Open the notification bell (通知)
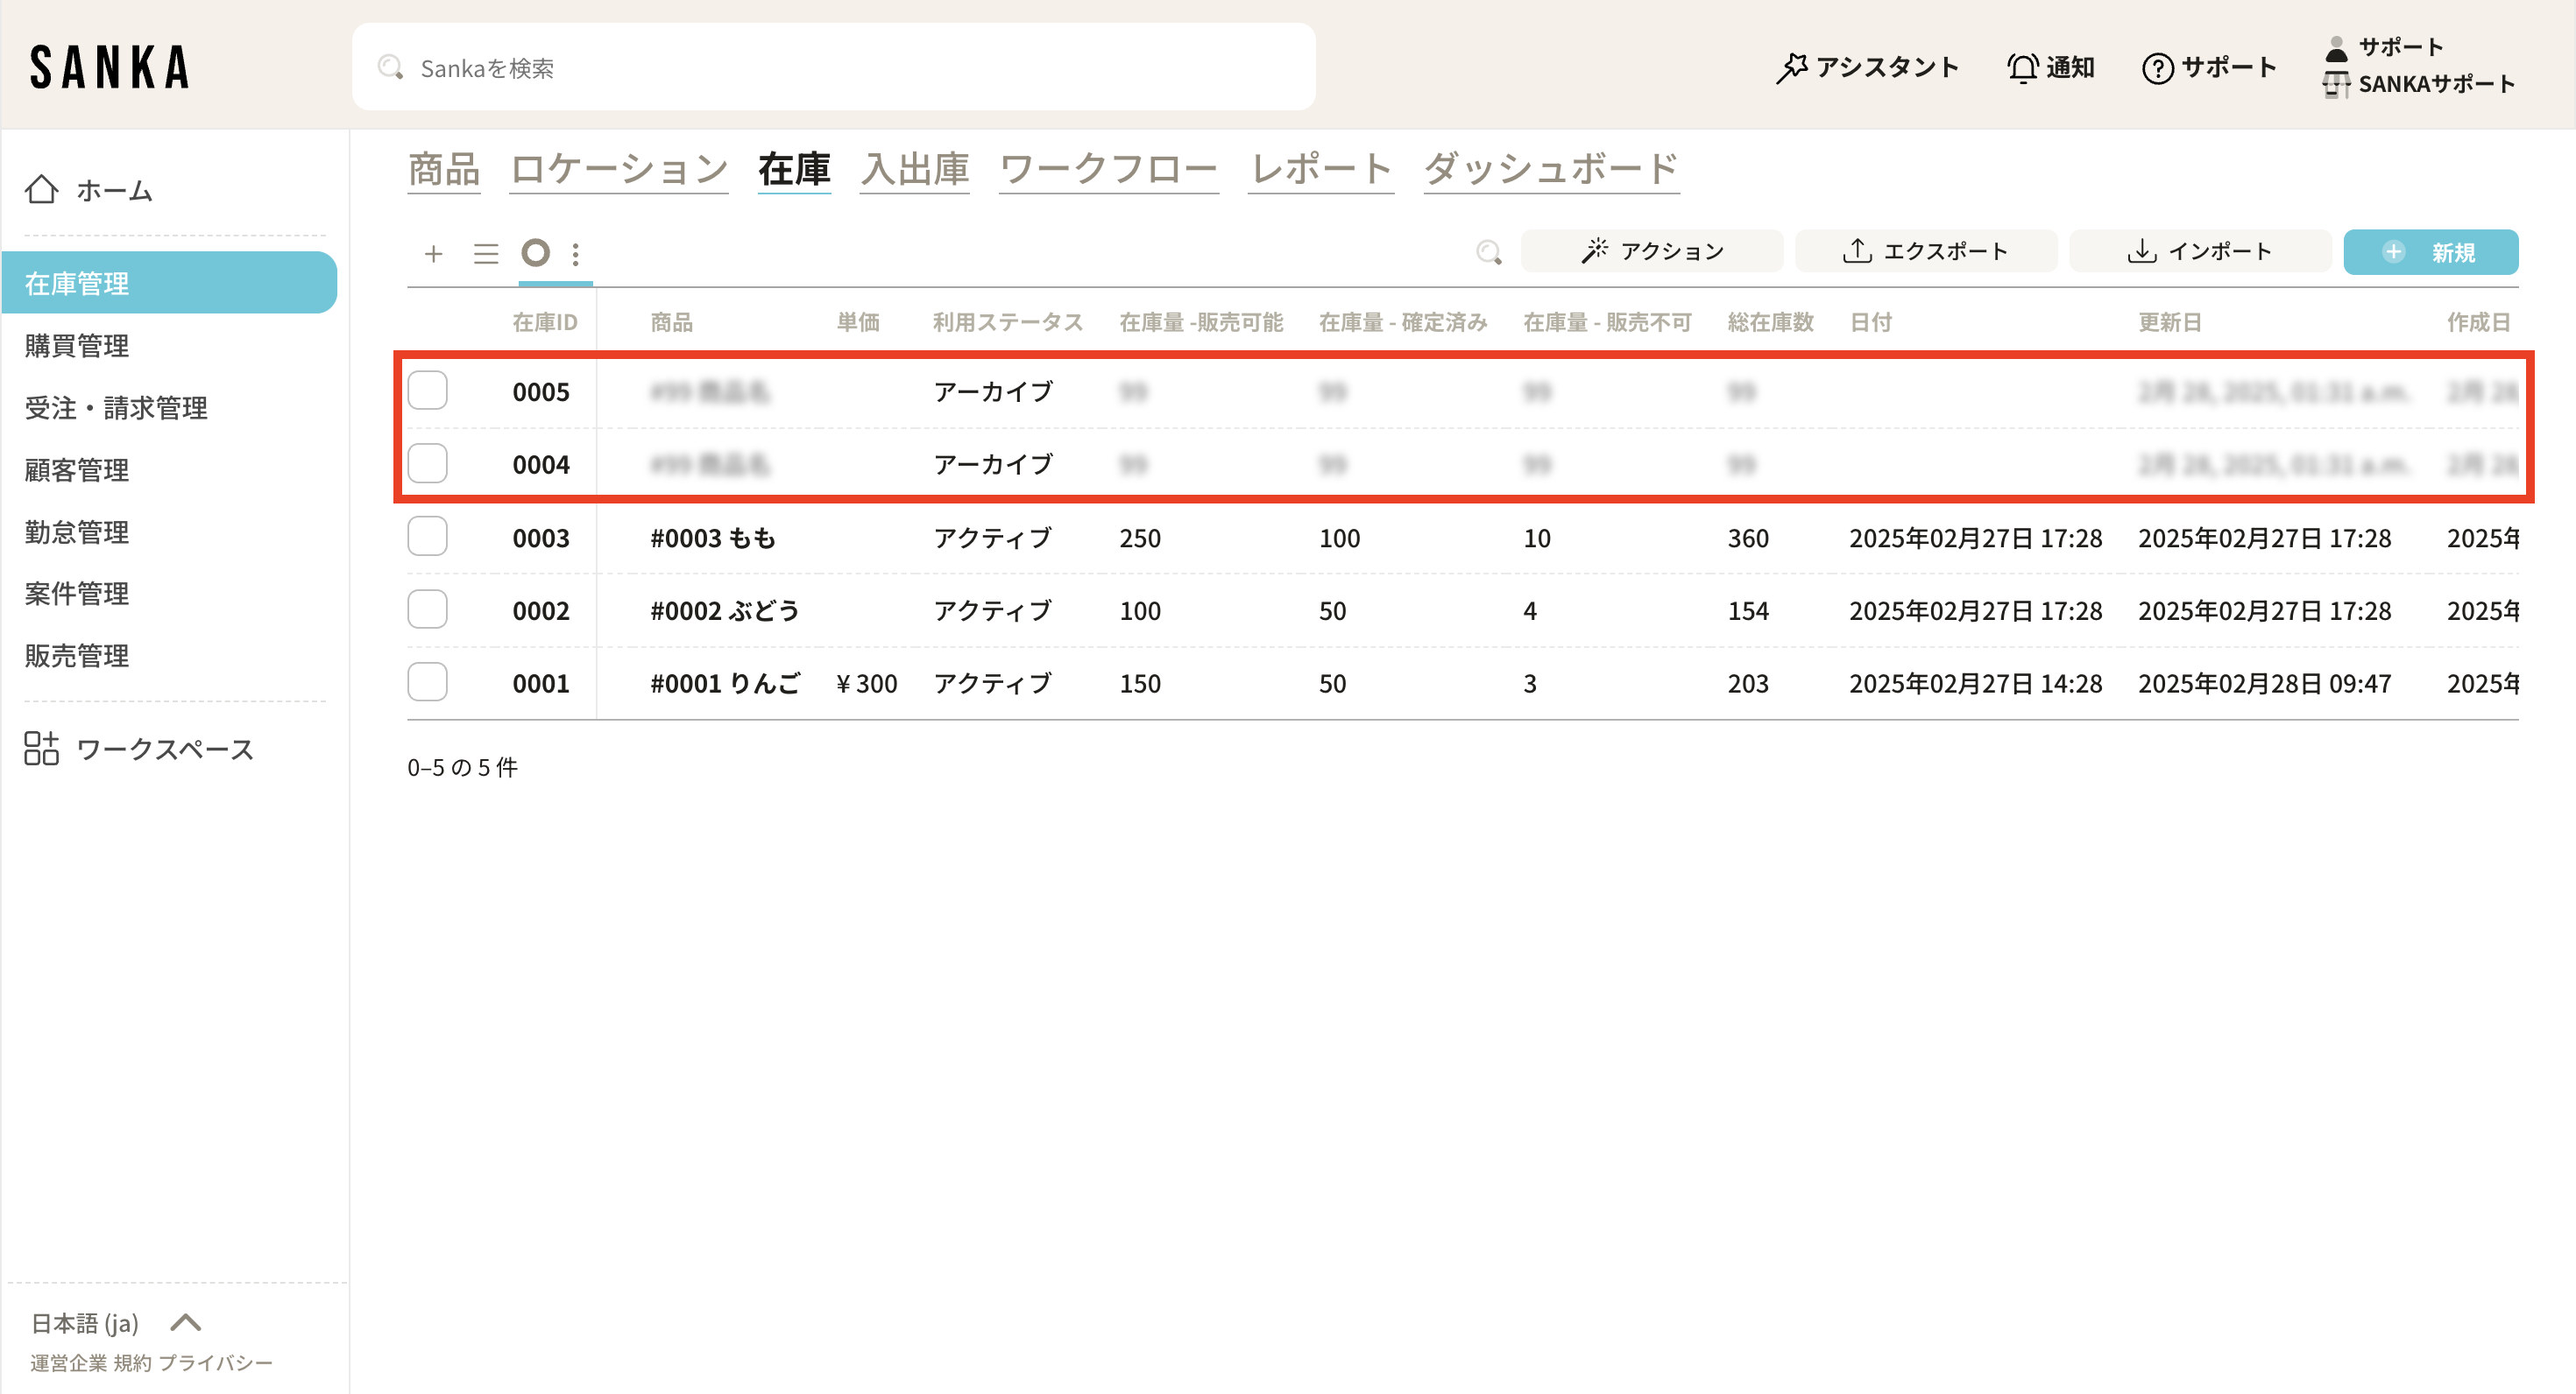The image size is (2576, 1394). [2050, 67]
